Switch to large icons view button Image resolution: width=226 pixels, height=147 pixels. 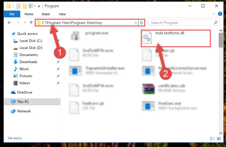coord(219,138)
